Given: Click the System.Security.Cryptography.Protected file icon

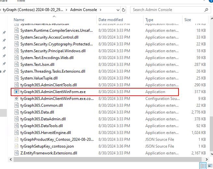Looking at the screenshot, I should [x=17, y=44].
